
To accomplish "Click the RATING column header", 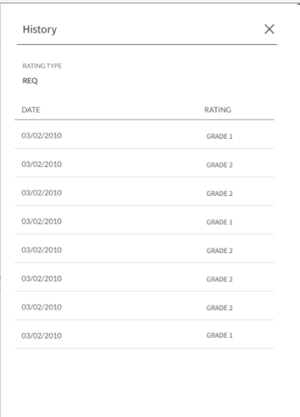I will tap(218, 110).
